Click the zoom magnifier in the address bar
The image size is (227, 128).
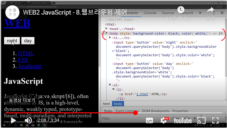click(x=218, y=7)
